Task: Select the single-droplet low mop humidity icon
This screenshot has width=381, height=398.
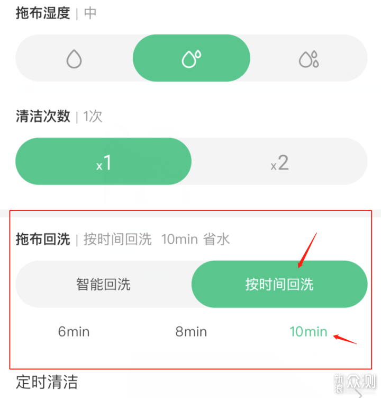Action: pos(74,59)
